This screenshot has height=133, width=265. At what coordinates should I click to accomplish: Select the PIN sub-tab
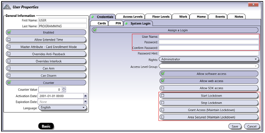116,23
